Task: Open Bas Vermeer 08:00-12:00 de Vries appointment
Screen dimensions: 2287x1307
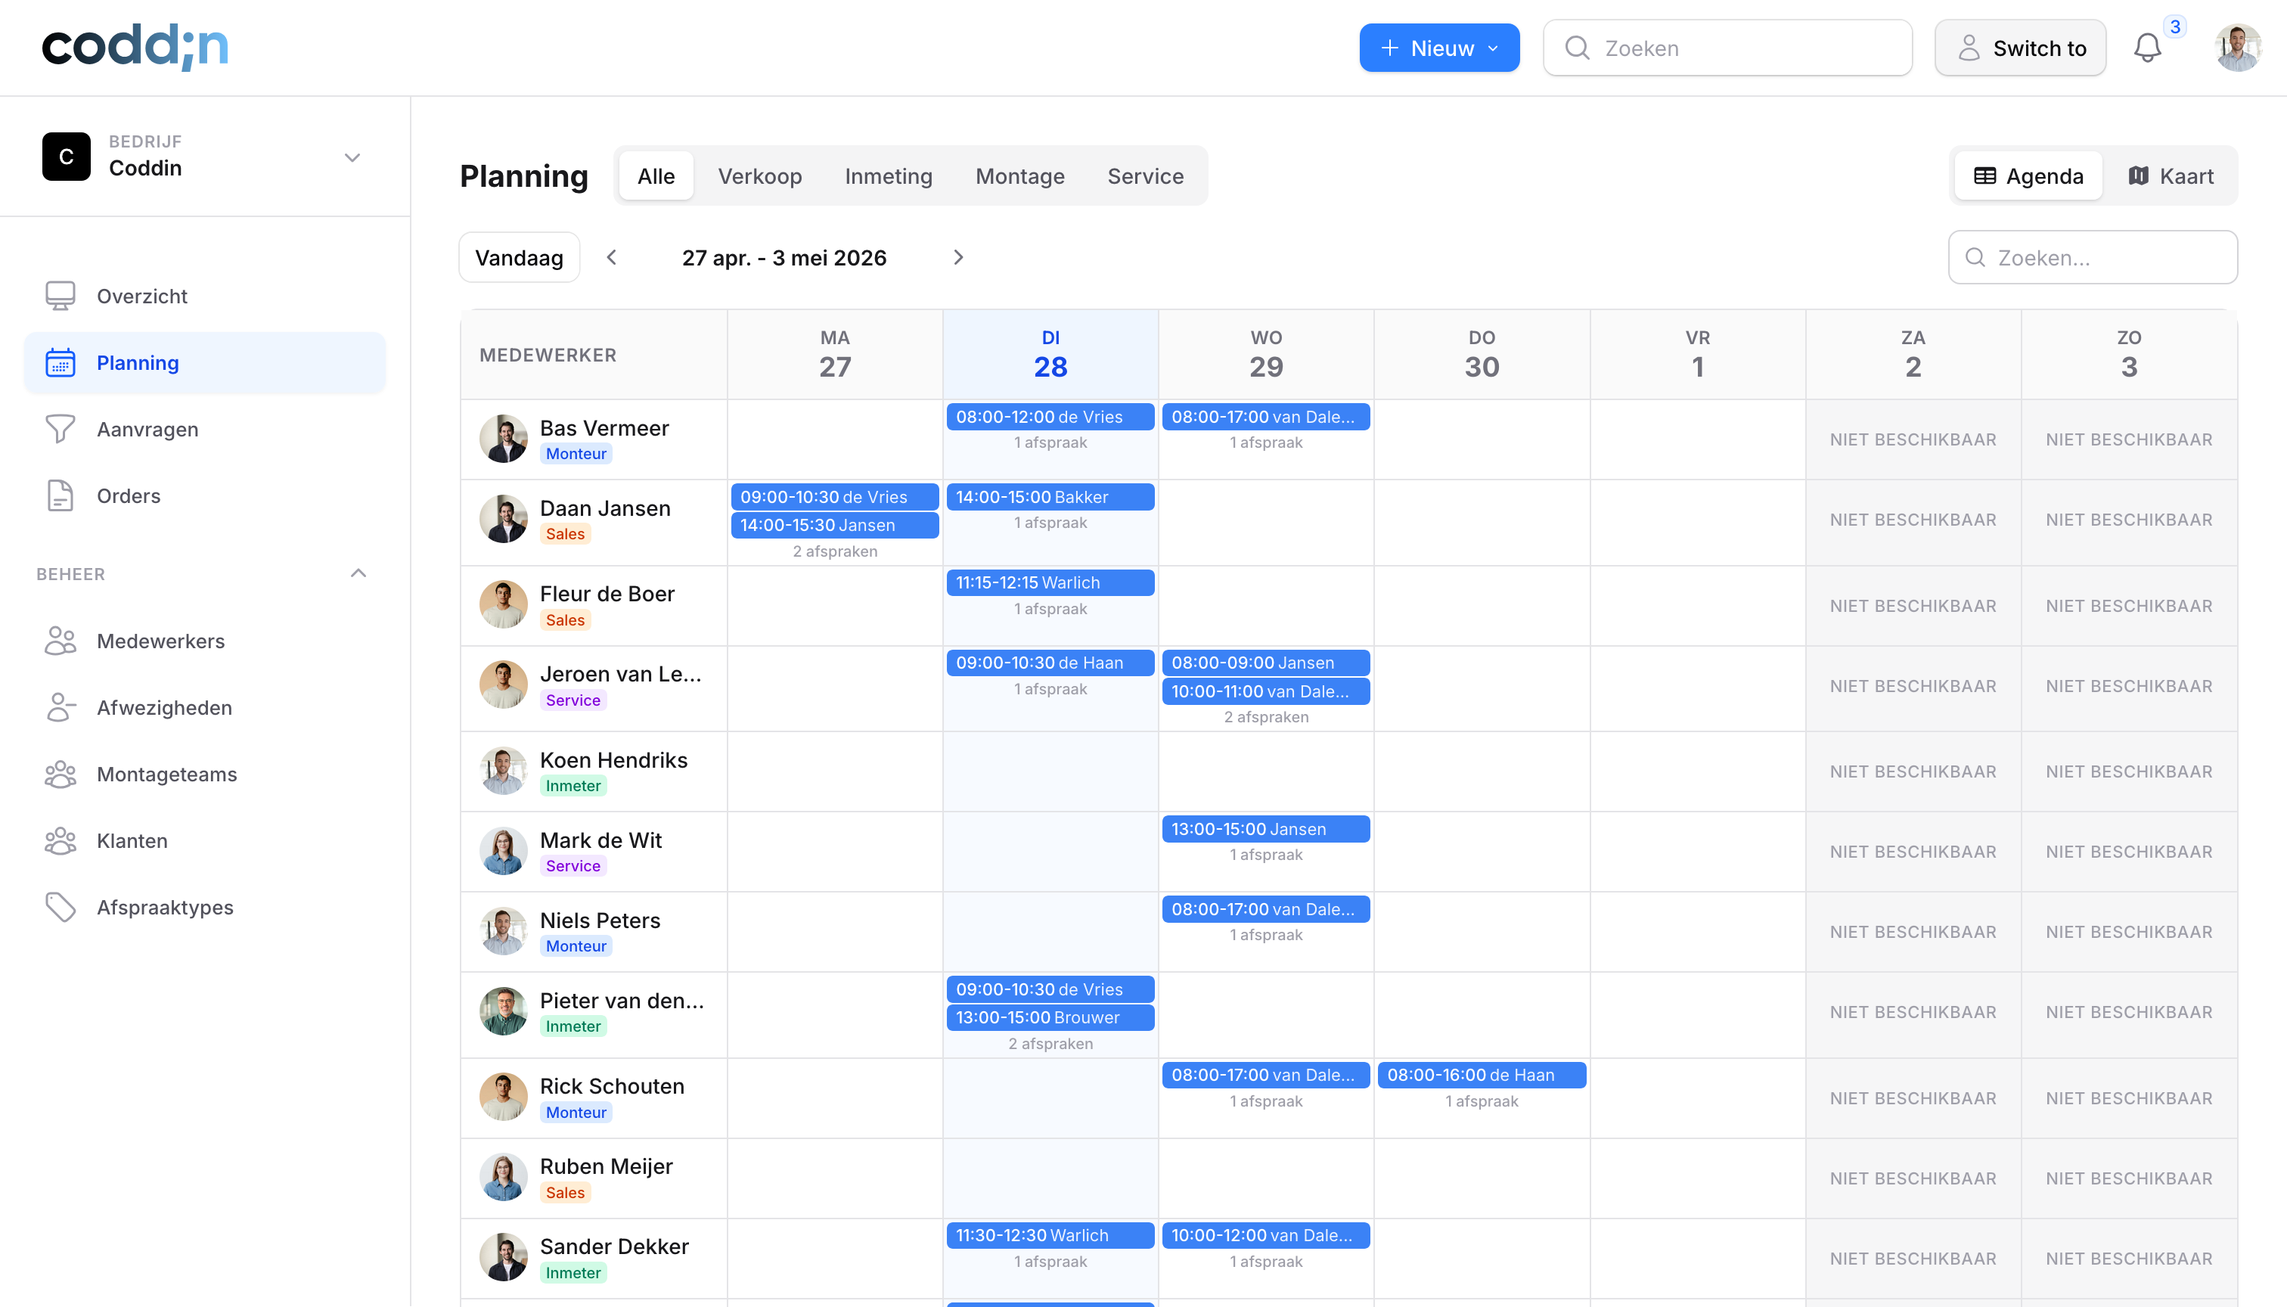Action: pos(1049,417)
